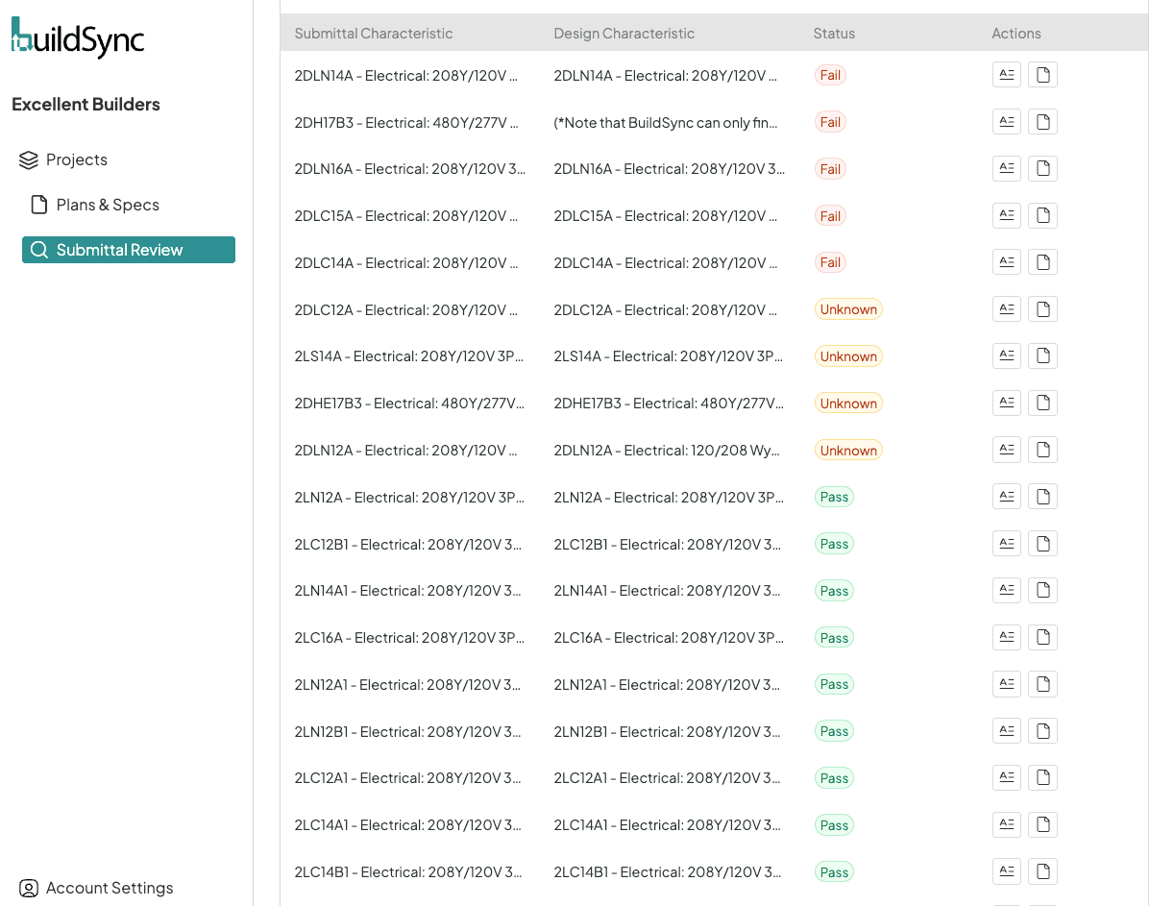The image size is (1150, 906).
Task: Open document icon for 2LC14B1 row
Action: (x=1043, y=872)
